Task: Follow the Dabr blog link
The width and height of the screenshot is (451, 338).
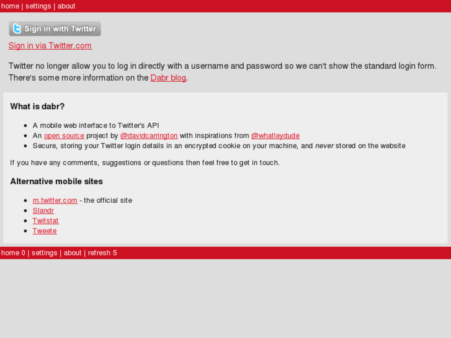Action: coord(168,78)
